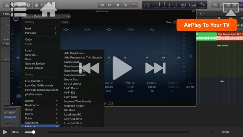Expand the Guitar preset submenu
Image resolution: width=243 pixels, height=137 pixels.
40,109
